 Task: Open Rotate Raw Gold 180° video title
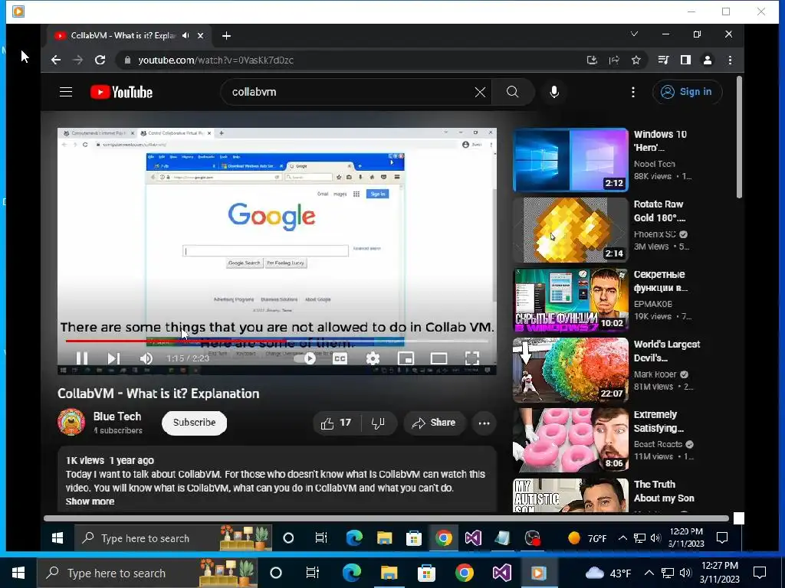(659, 211)
